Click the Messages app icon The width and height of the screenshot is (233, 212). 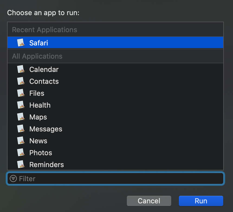coord(21,129)
